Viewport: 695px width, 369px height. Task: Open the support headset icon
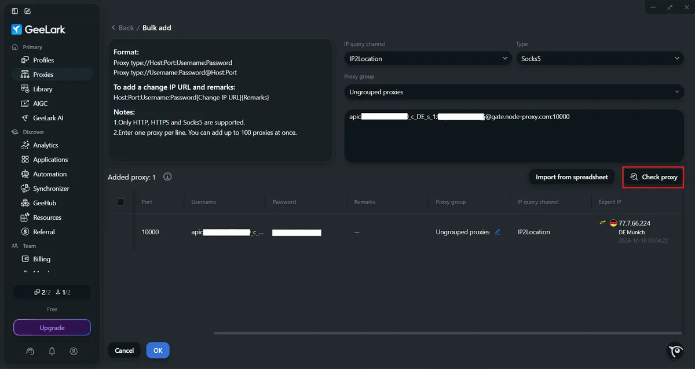[x=31, y=351]
